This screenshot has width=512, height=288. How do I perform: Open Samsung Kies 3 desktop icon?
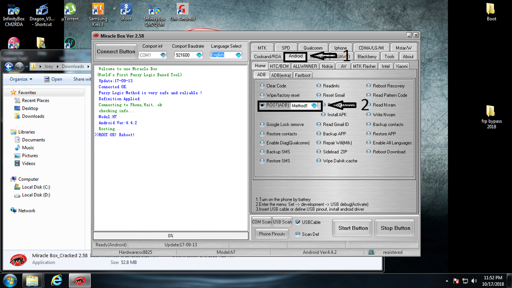98,15
